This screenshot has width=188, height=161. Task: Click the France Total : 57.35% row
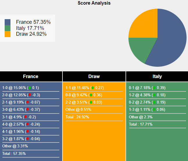click(14, 153)
